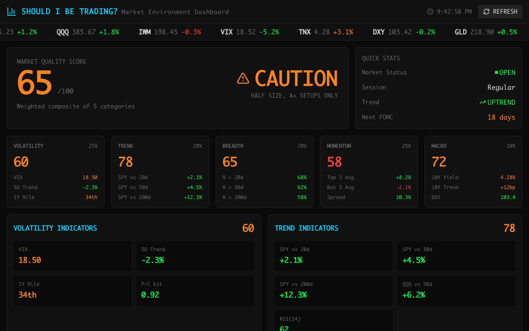Viewport: 529px width, 331px height.
Task: Click the Regular session value
Action: point(501,87)
